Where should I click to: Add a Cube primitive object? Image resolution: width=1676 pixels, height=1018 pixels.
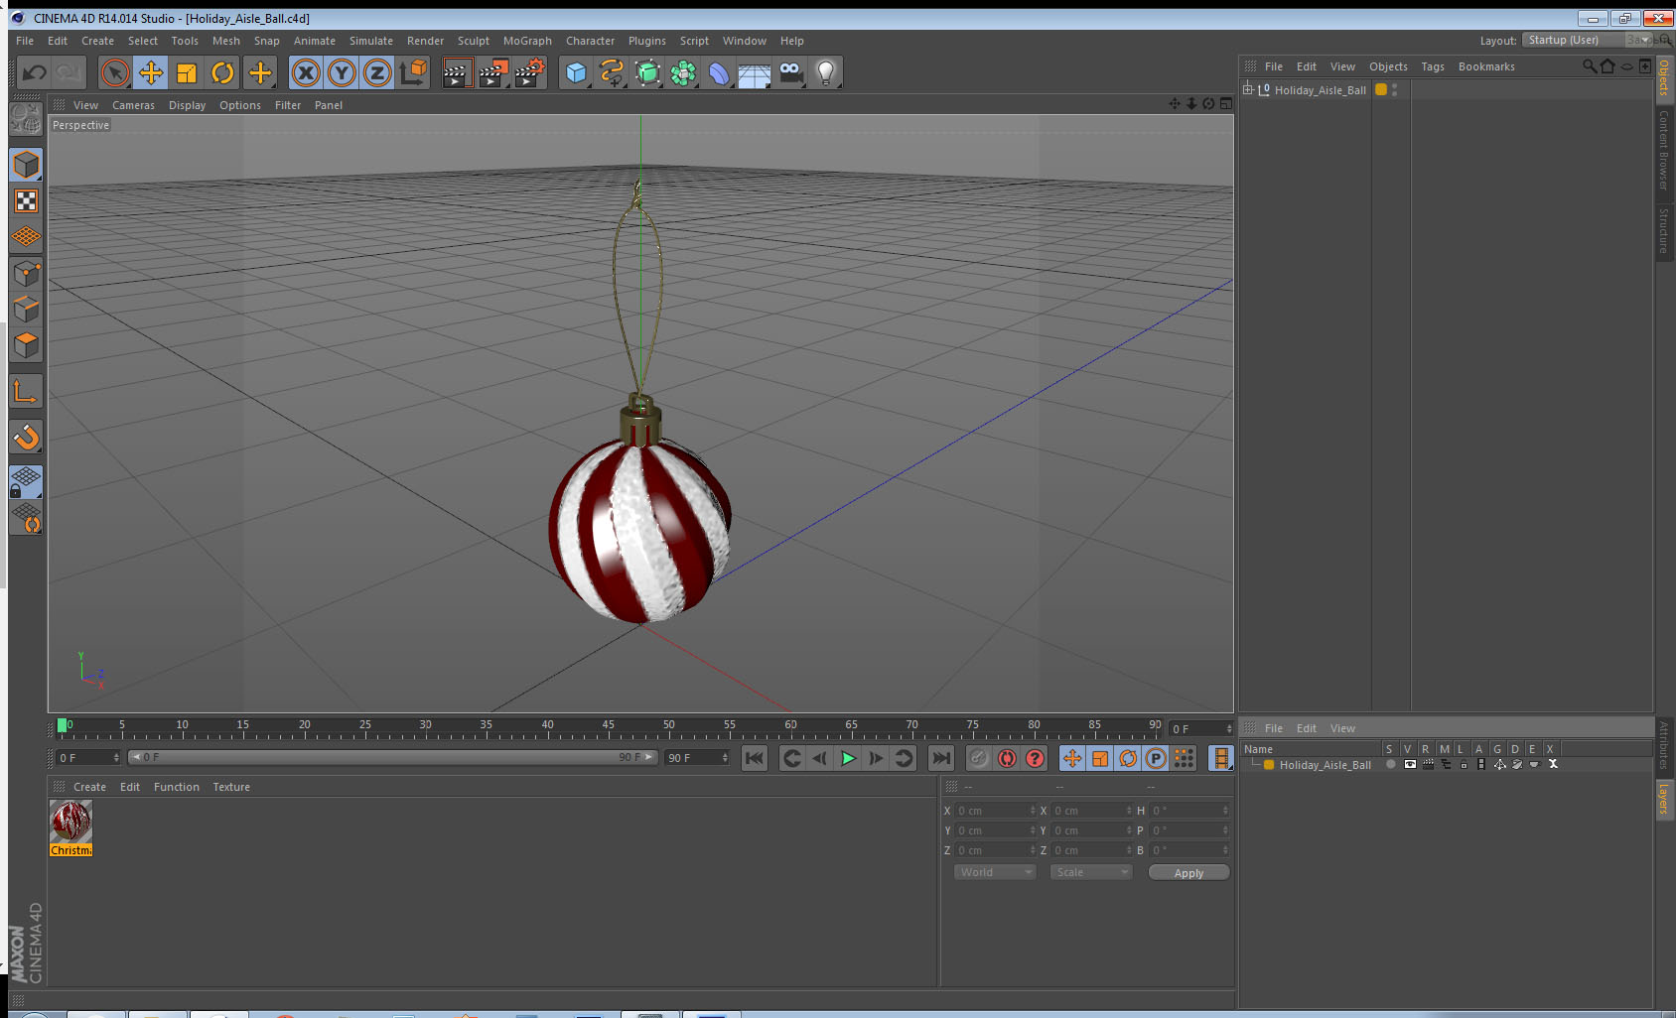[576, 72]
